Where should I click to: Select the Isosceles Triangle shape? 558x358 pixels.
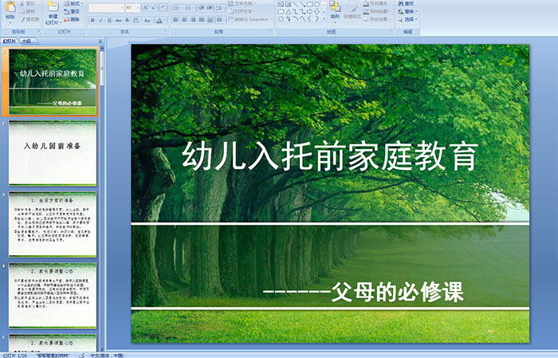(289, 12)
